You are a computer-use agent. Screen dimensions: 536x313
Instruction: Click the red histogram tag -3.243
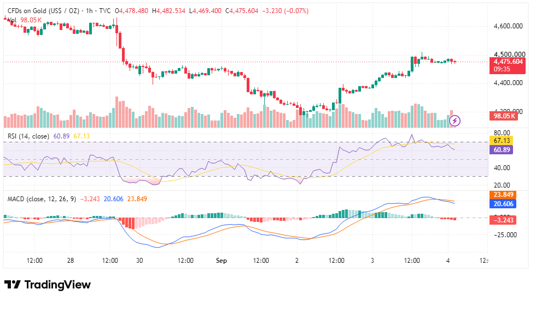tap(503, 220)
